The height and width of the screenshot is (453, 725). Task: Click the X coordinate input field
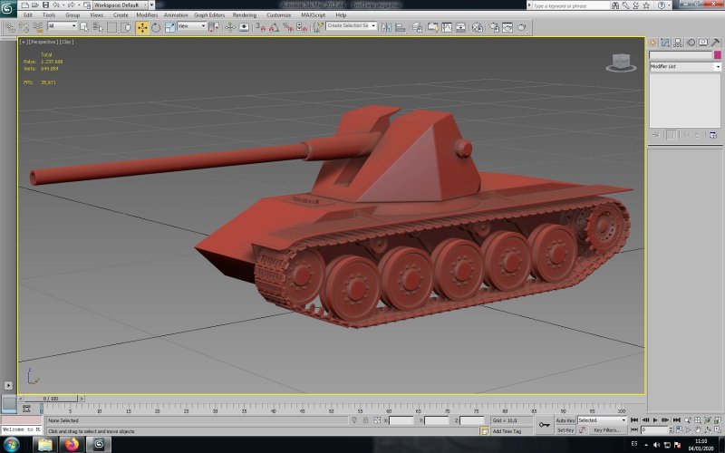401,420
